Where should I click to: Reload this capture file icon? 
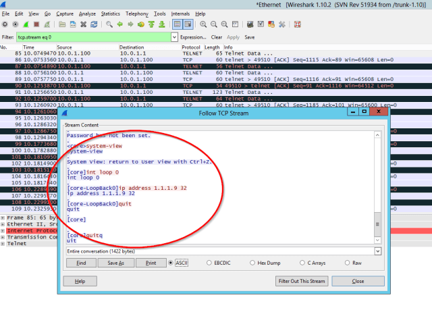pos(94,24)
